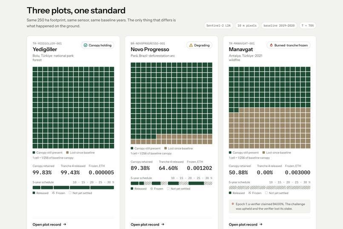This screenshot has width=343, height=229.
Task: Click canopy retained value 89.38%
Action: tap(140, 168)
